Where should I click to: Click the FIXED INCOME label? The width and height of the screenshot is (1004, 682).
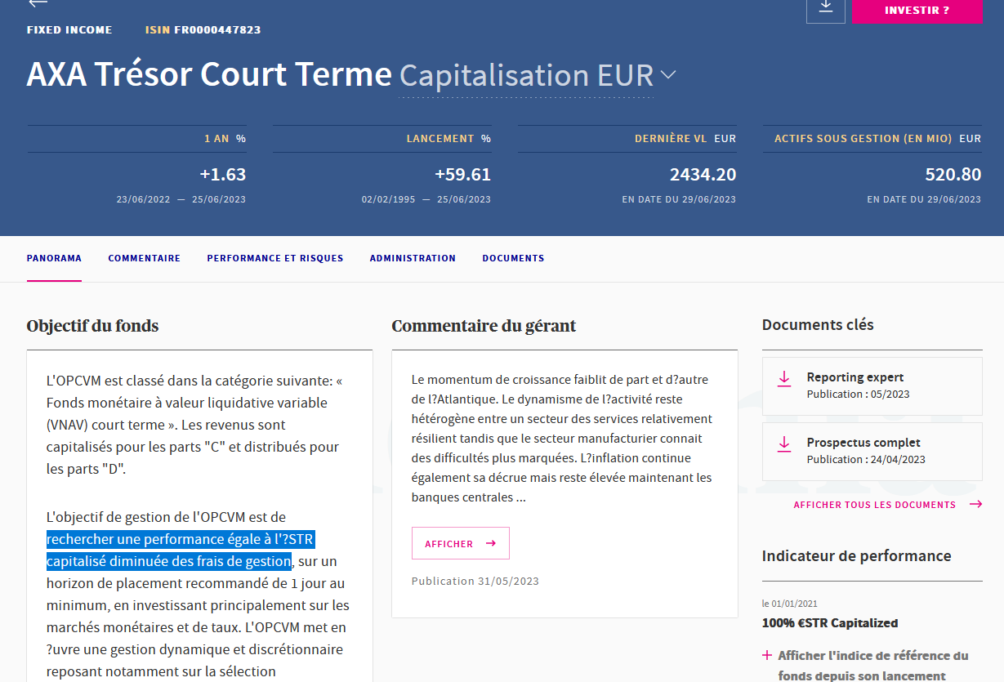click(69, 30)
